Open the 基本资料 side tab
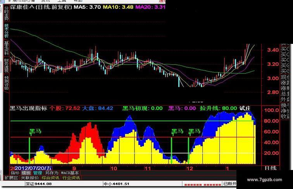Image resolution: width=293 pixels, height=189 pixels. pos(6,48)
